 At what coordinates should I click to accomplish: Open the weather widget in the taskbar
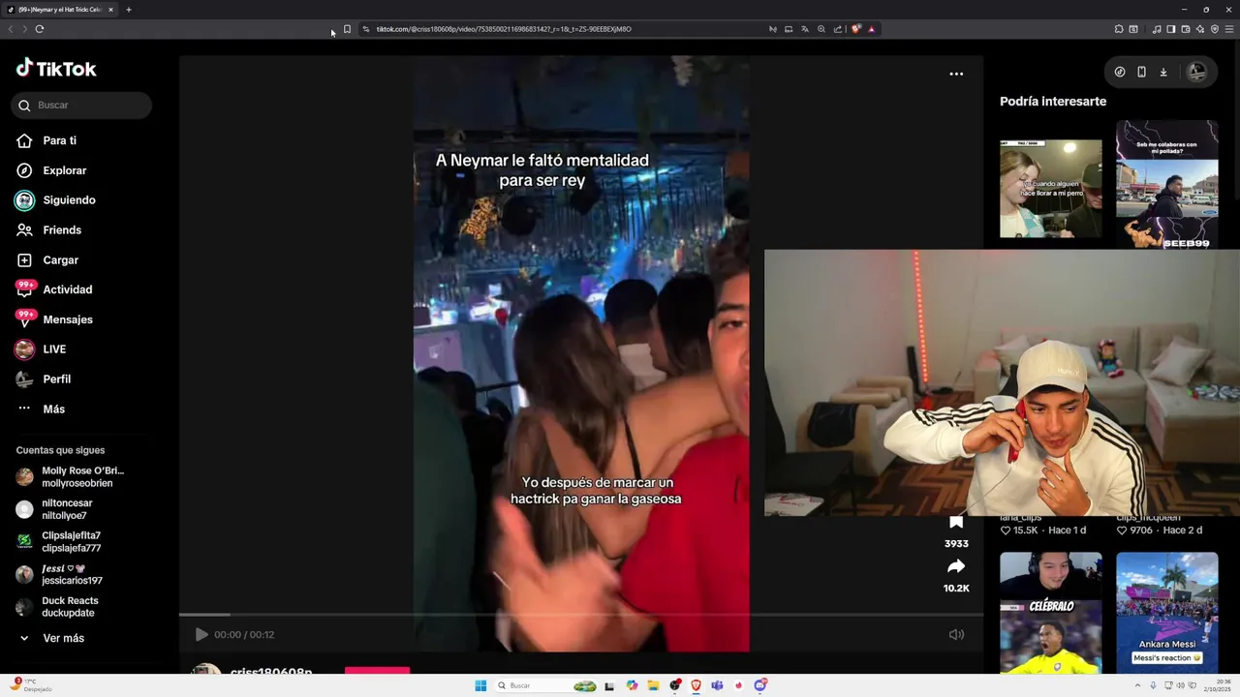(x=31, y=685)
